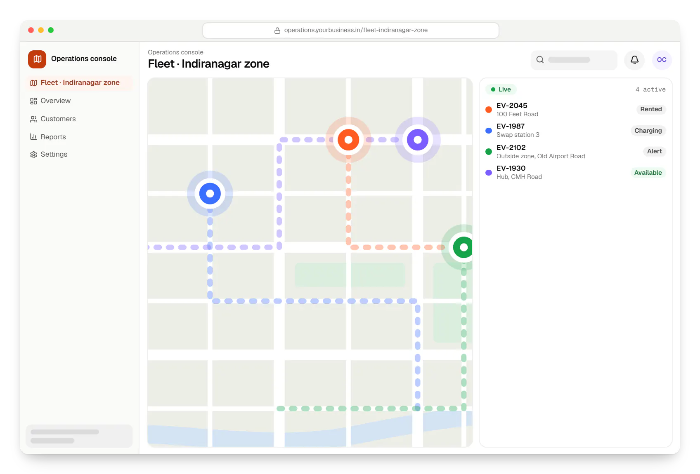The height and width of the screenshot is (474, 700).
Task: Select orange vehicle marker on map
Action: (348, 140)
